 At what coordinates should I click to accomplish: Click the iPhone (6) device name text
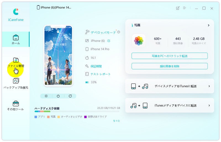click(98, 41)
